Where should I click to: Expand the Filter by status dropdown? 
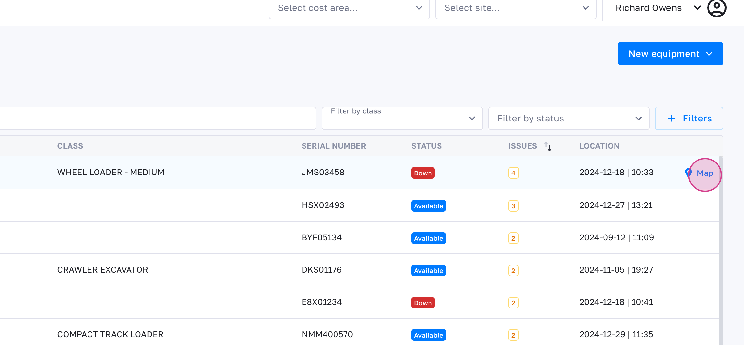click(569, 118)
